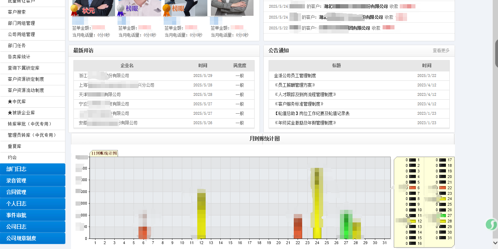Screen dimensions: 498x249
Task: Click the green floating round icon at right edge
Action: [x=491, y=224]
